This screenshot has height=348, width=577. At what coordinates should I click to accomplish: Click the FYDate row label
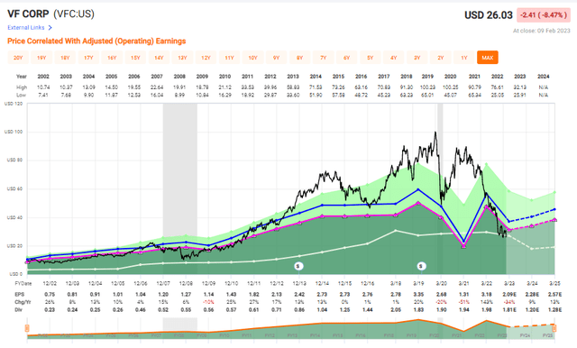(x=23, y=284)
